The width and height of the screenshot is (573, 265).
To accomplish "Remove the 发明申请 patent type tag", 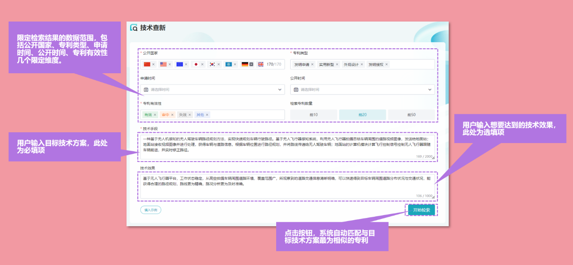I will [x=312, y=64].
